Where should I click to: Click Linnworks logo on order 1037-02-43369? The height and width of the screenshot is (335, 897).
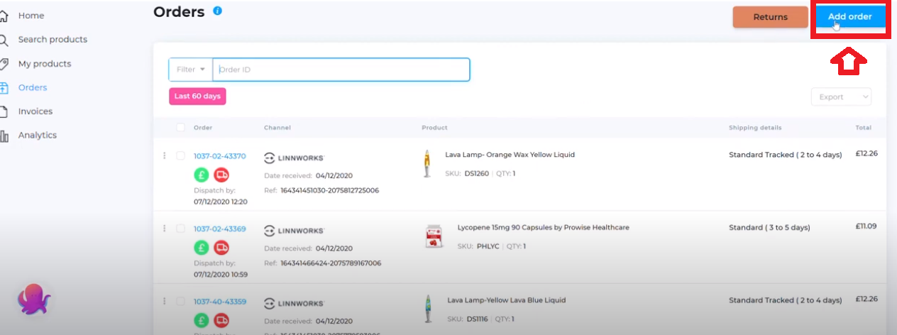[294, 230]
